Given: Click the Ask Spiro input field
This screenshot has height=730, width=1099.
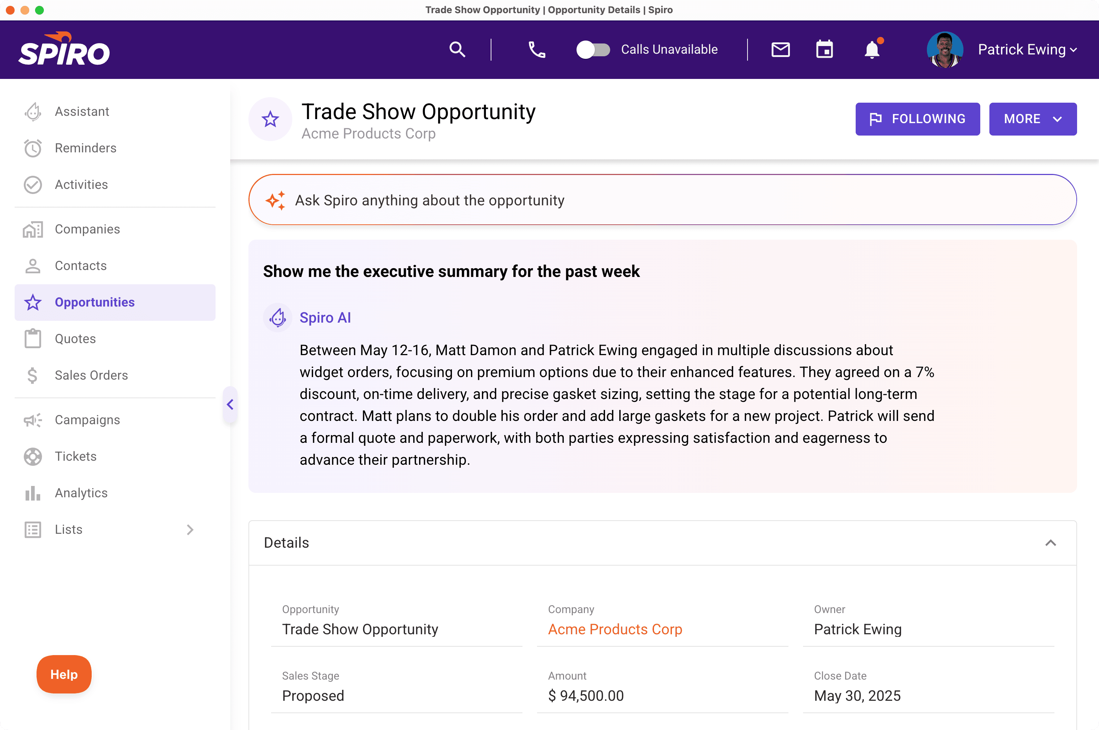Looking at the screenshot, I should coord(662,200).
